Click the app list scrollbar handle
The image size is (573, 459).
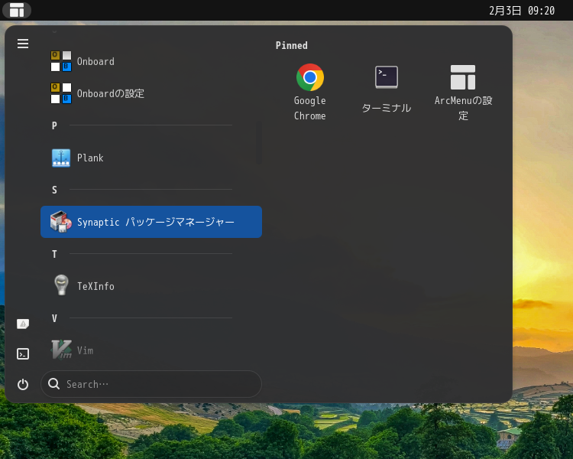pos(259,143)
